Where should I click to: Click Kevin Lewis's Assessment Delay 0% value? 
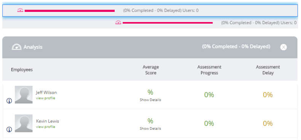point(268,124)
